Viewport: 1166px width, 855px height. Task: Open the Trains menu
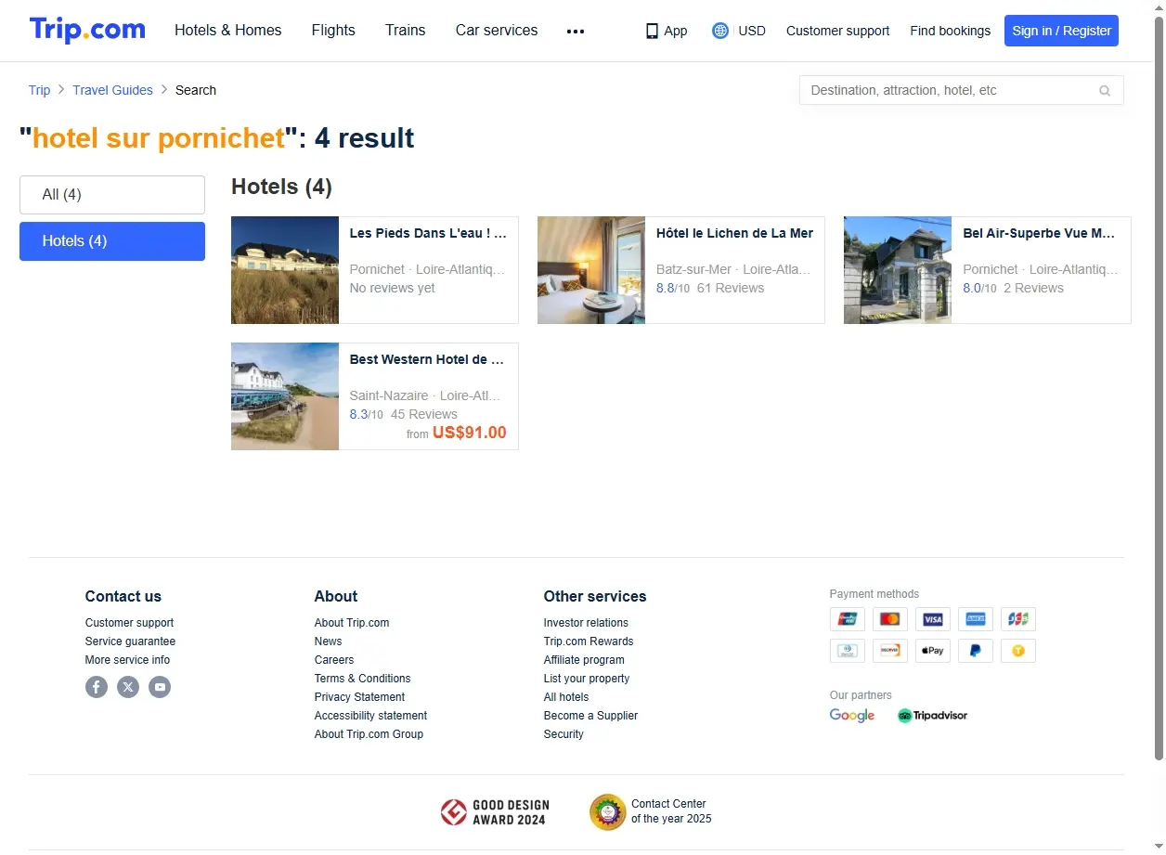[406, 31]
